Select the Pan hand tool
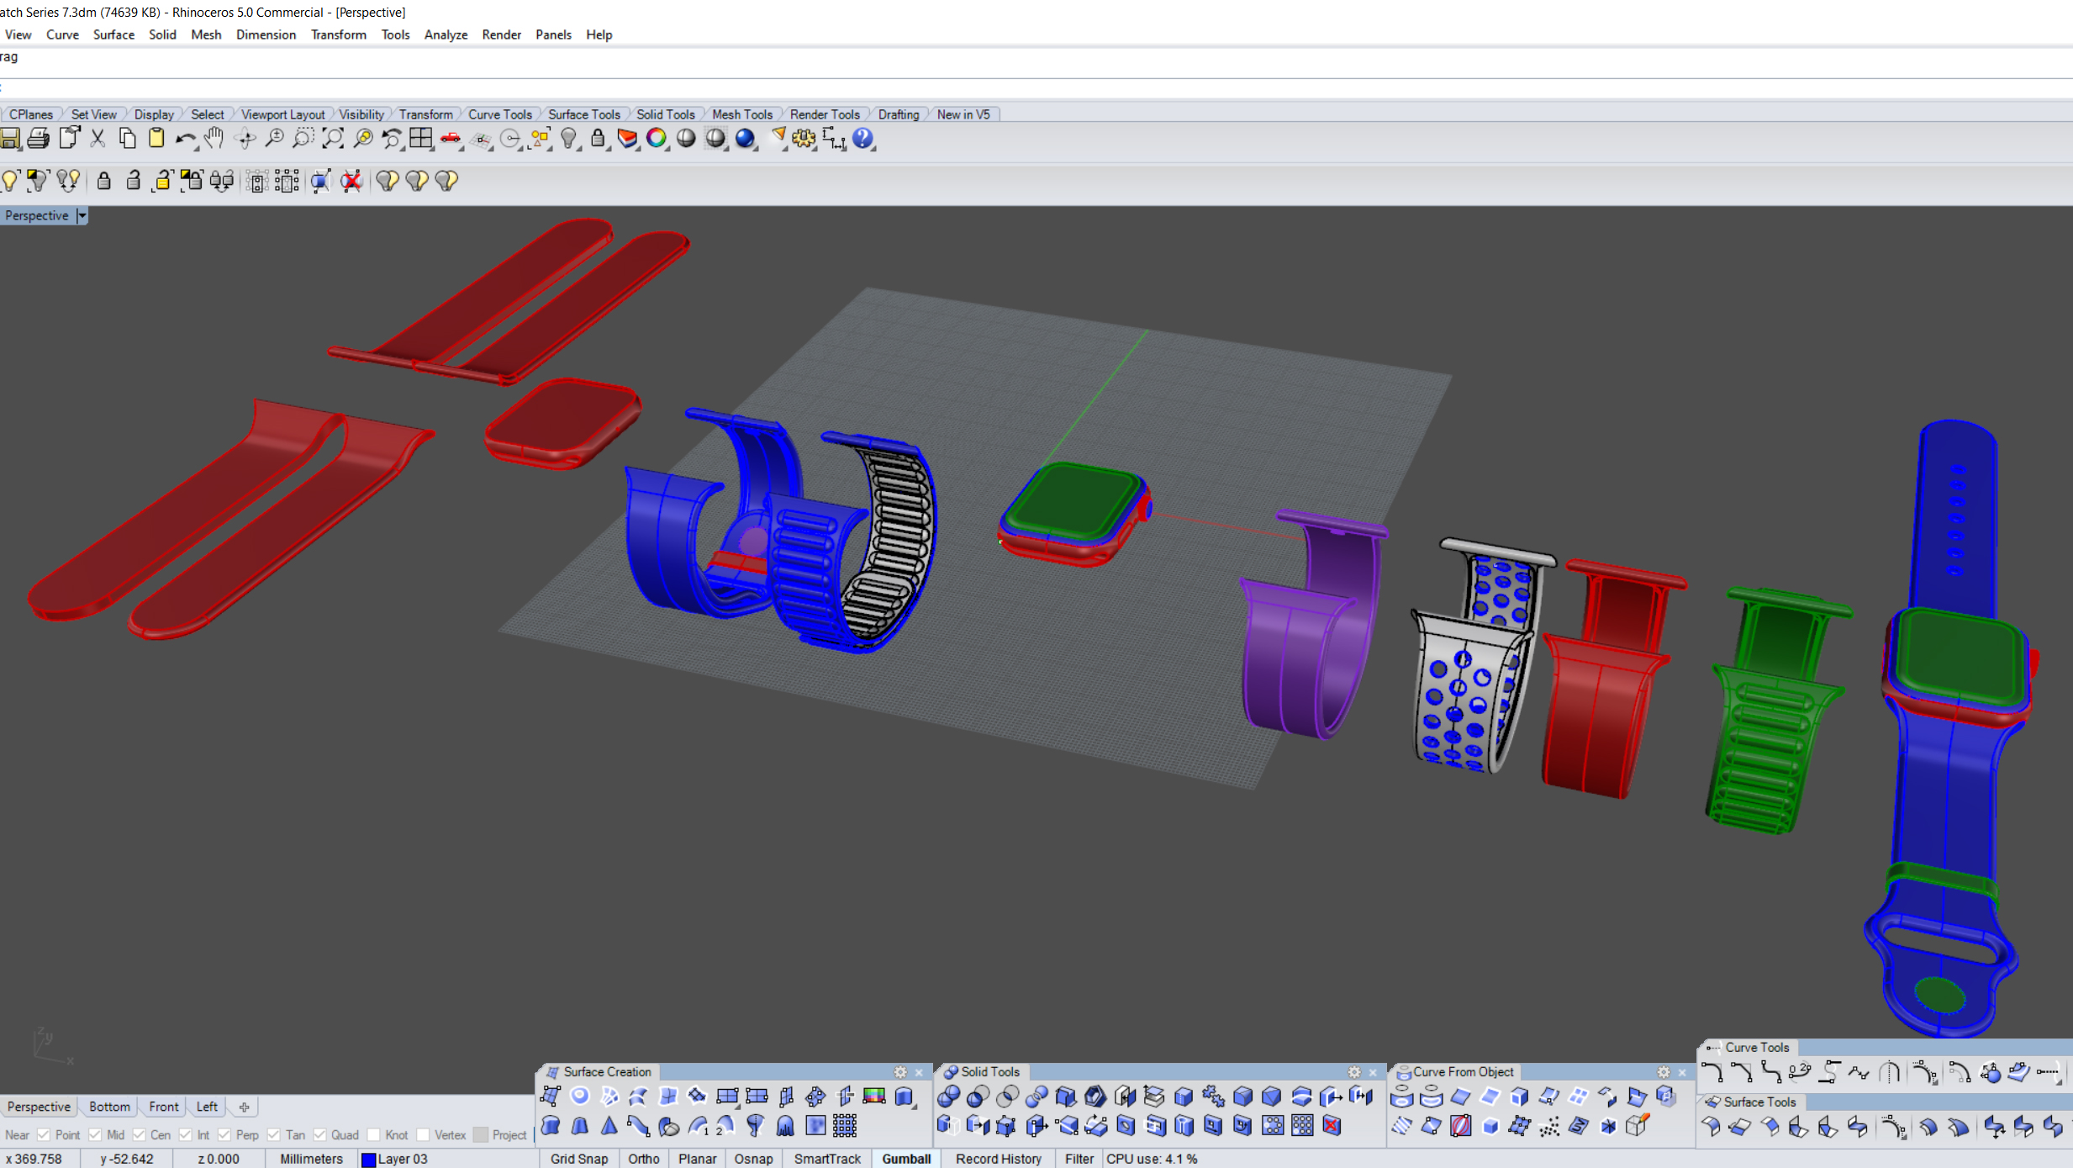Screen dimensions: 2073x1168 tap(214, 139)
